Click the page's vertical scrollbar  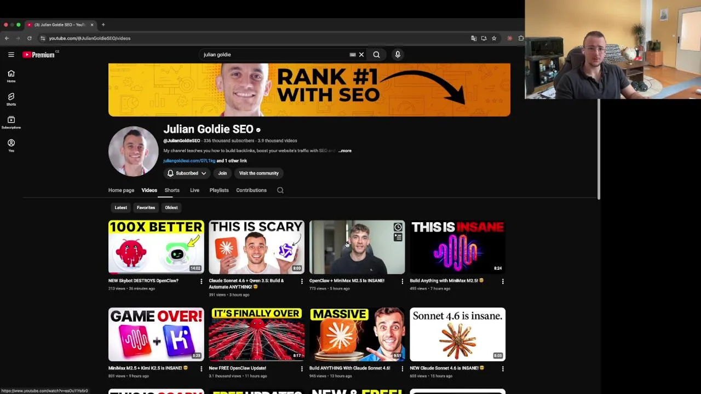pyautogui.click(x=599, y=149)
